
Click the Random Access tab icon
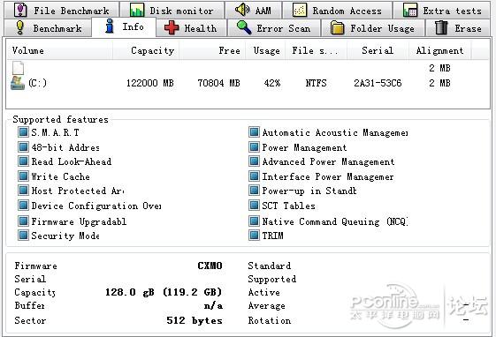pos(299,10)
